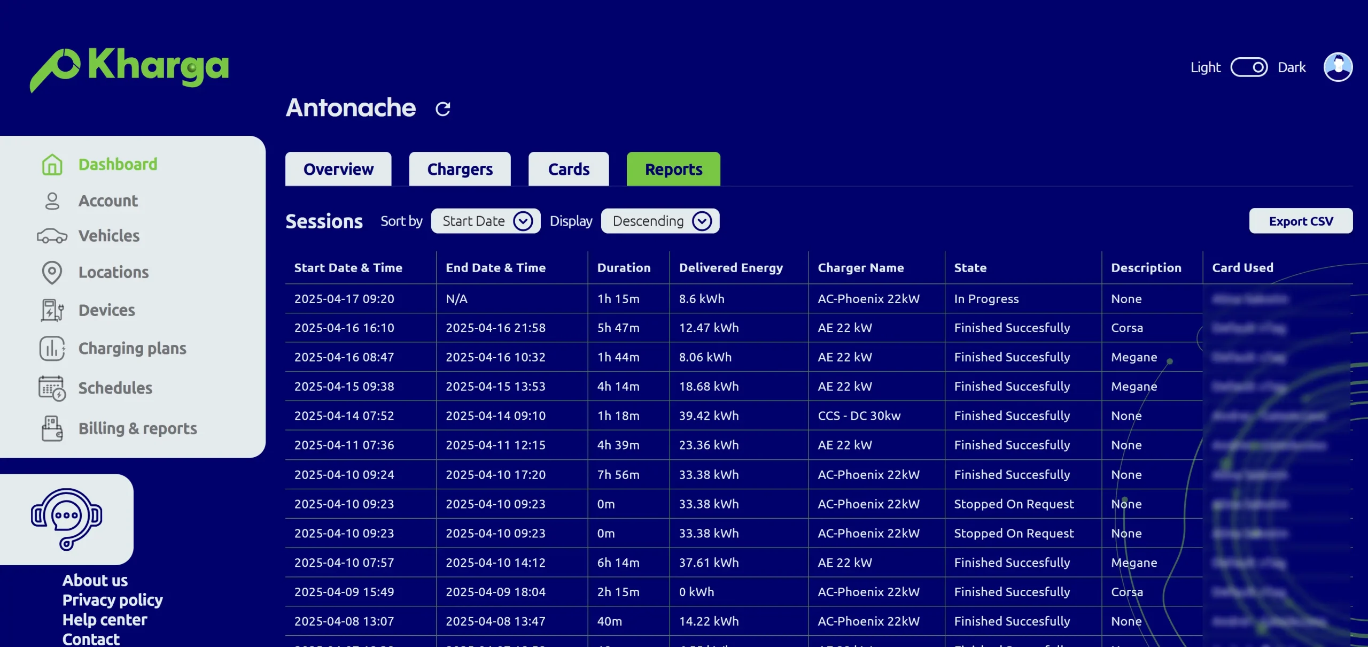
Task: Switch to the Overview tab
Action: pyautogui.click(x=338, y=170)
